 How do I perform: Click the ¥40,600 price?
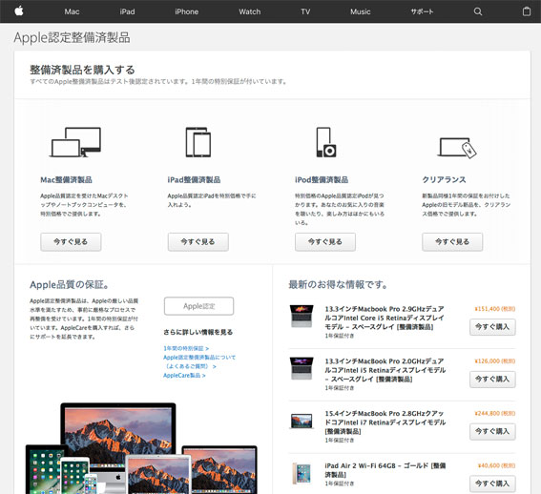tap(496, 465)
